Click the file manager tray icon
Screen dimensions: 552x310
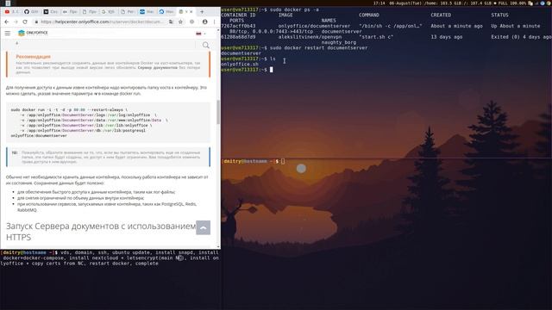(x=530, y=3)
